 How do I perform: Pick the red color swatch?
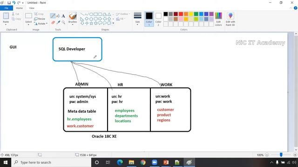181,14
